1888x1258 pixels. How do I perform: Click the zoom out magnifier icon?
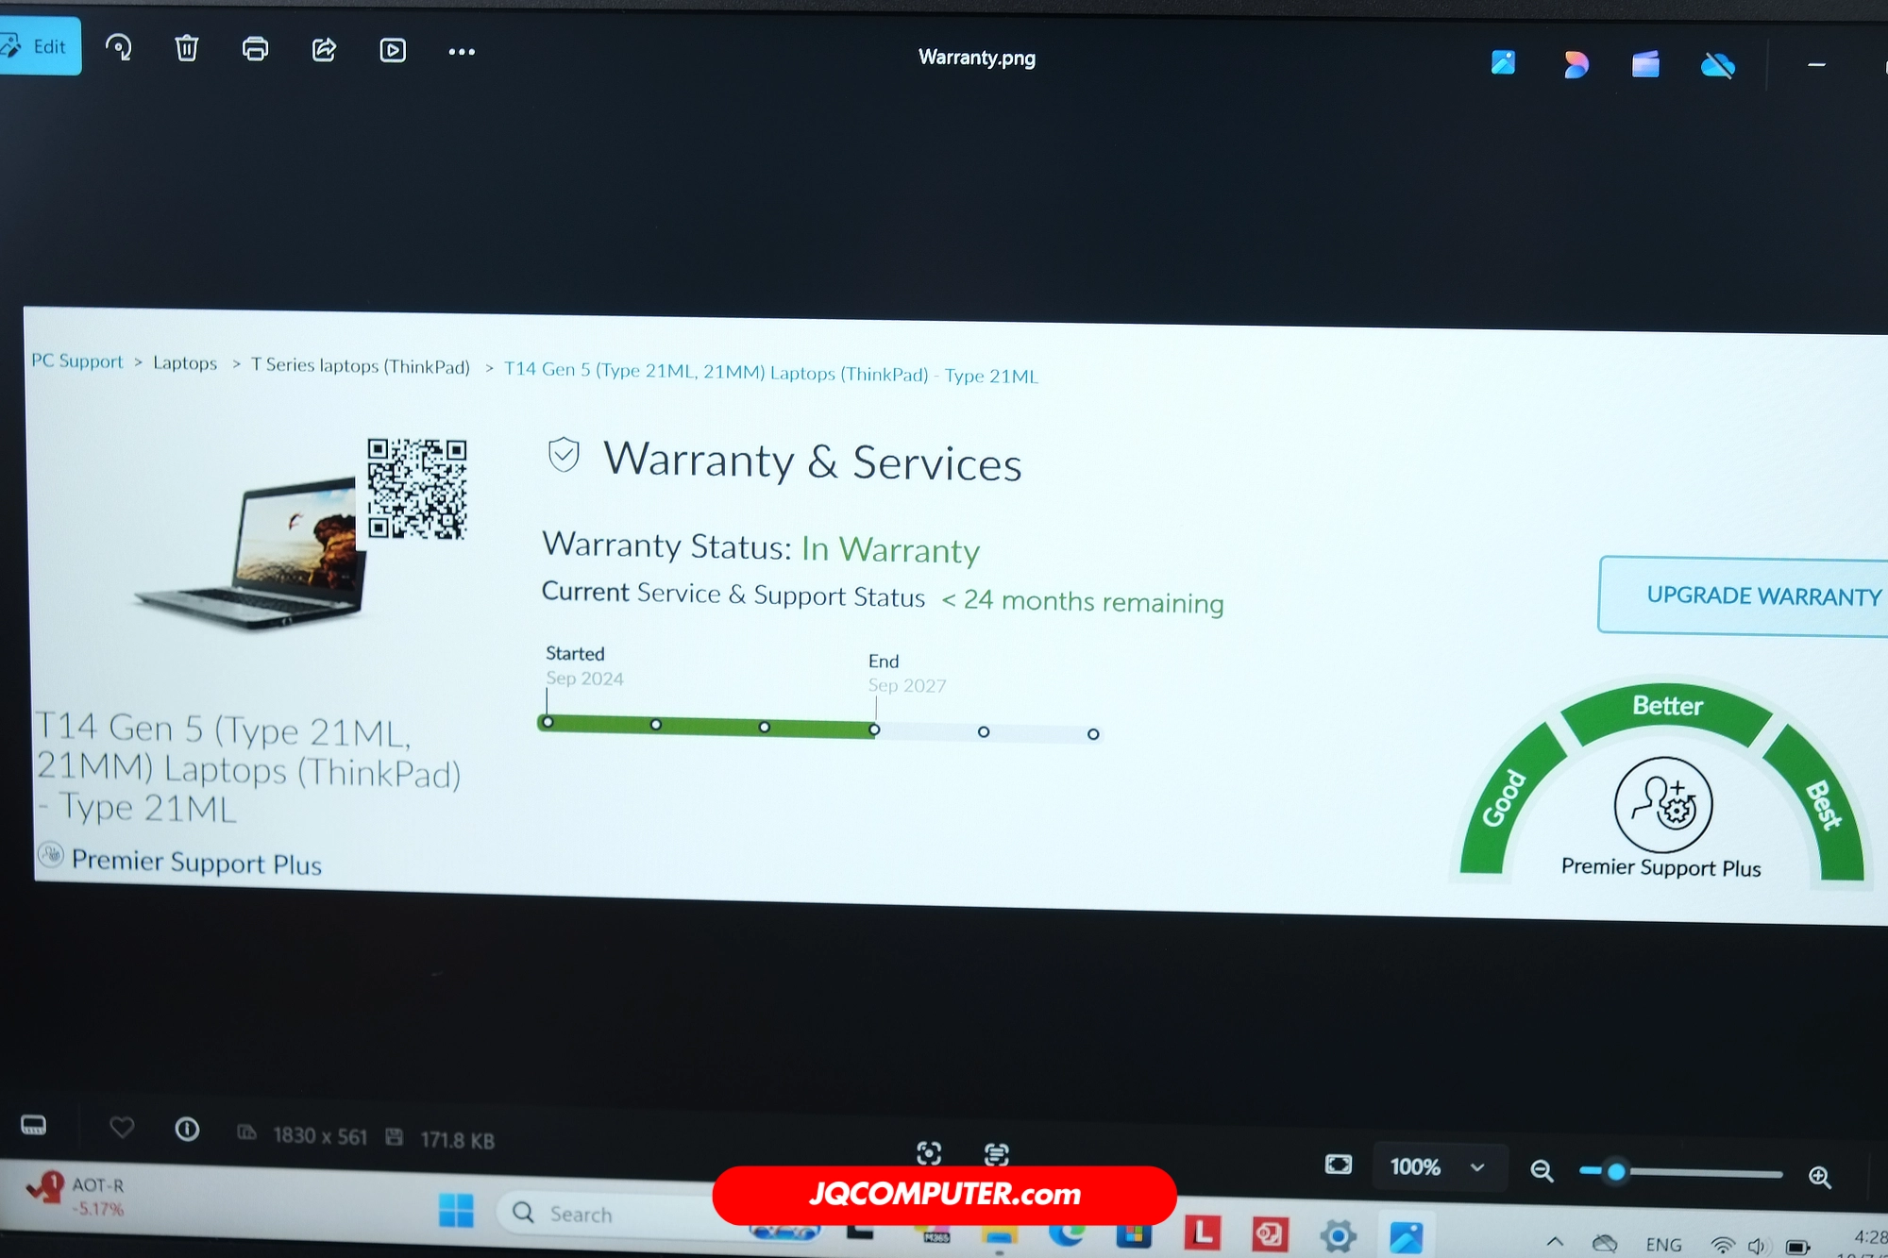1542,1170
